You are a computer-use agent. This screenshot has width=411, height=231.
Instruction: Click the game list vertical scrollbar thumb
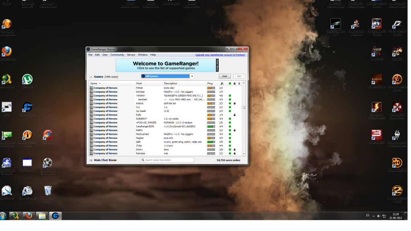click(244, 107)
